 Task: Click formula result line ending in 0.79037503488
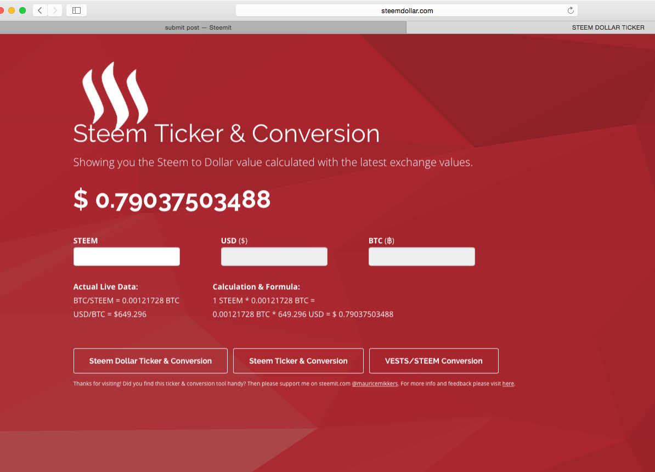303,314
